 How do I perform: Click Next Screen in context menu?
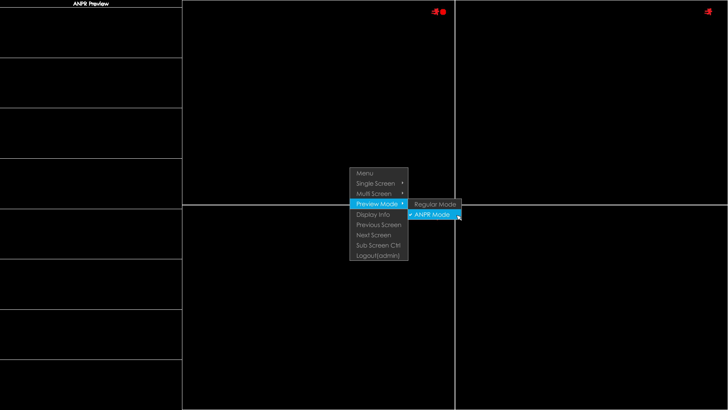tap(373, 235)
